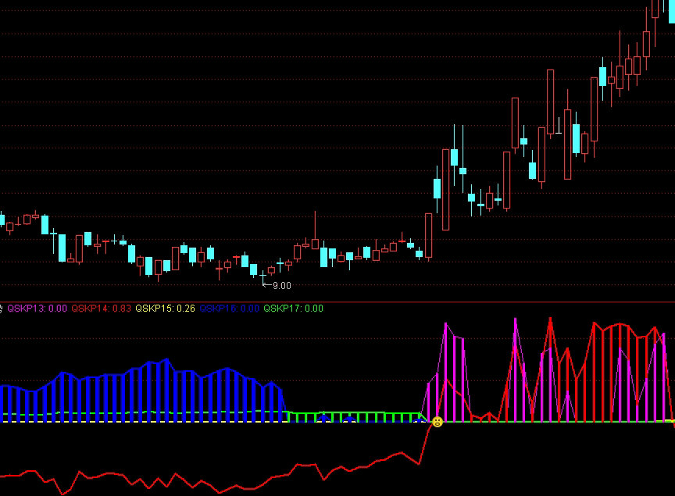Click the 9.00 lowest price annotation
The image size is (675, 496).
click(281, 286)
